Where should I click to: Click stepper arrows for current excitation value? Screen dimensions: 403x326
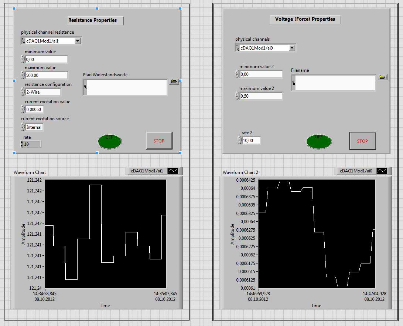(x=23, y=109)
